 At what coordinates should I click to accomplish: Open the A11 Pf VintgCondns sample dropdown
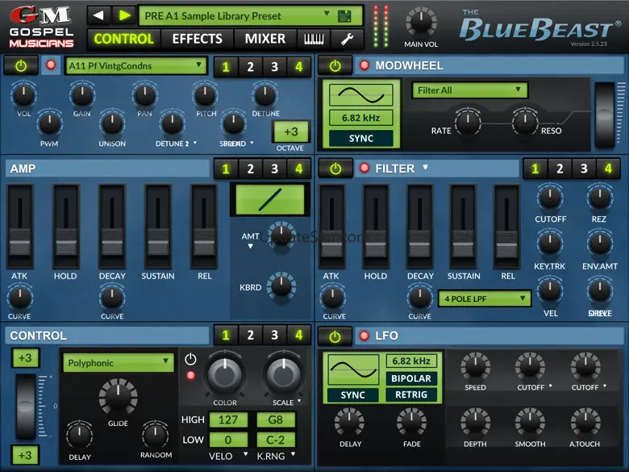(x=136, y=66)
